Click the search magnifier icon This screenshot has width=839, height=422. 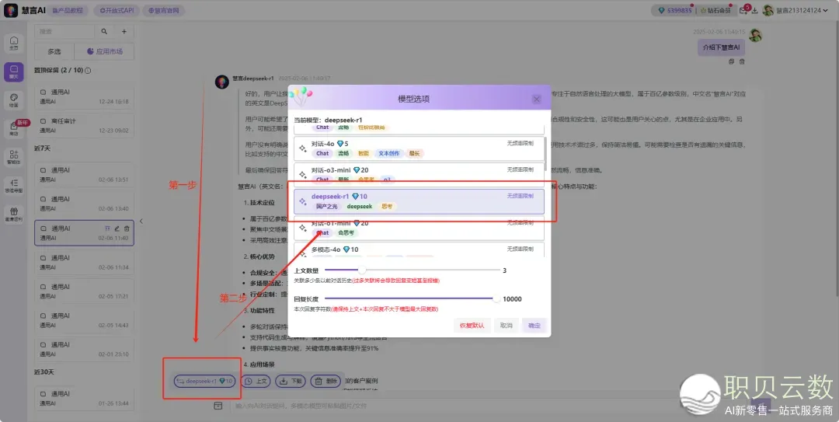104,32
